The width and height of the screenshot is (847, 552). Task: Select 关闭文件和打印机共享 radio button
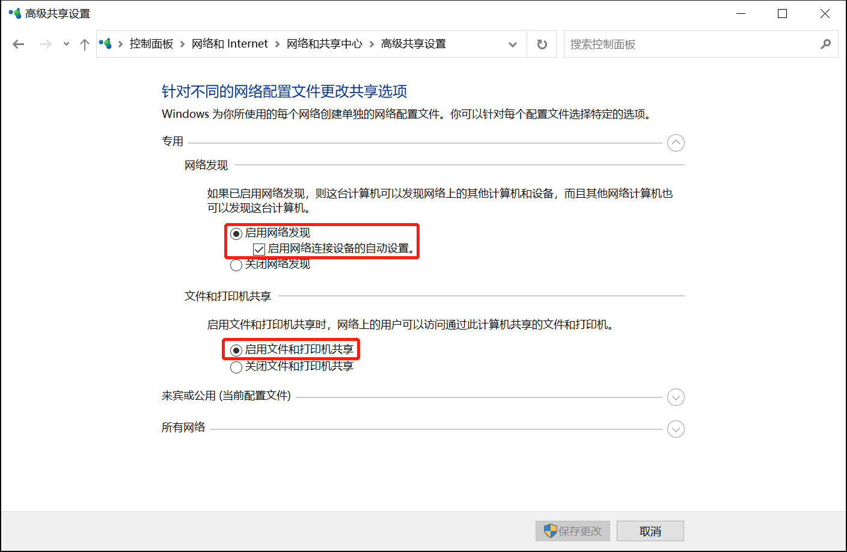point(236,367)
